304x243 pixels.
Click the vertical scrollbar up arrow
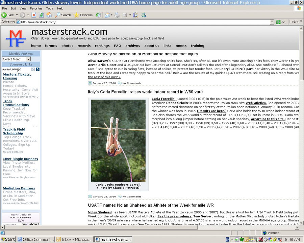301,28
